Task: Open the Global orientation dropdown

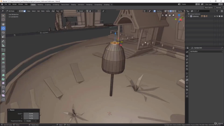Action: pyautogui.click(x=81, y=11)
